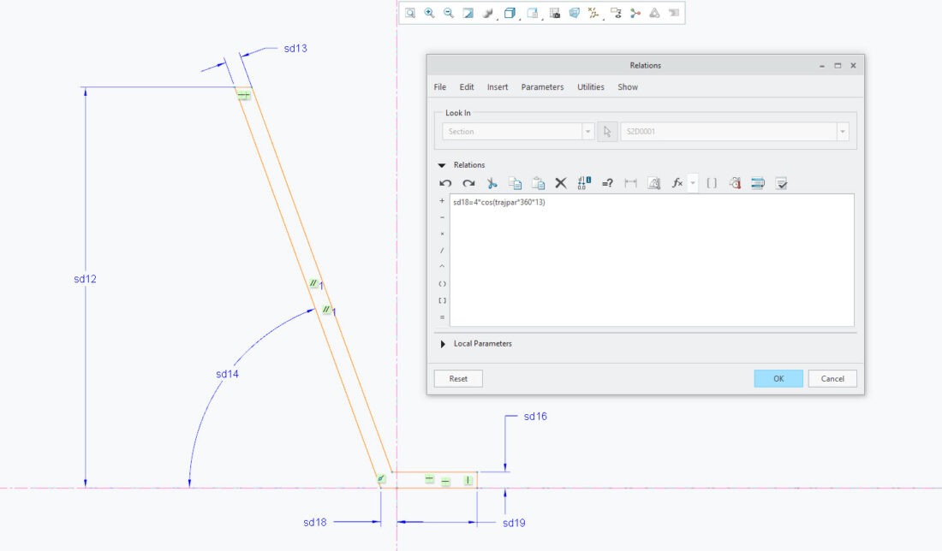The width and height of the screenshot is (942, 551).
Task: Click the Redo icon in the Relations toolbar
Action: 468,182
